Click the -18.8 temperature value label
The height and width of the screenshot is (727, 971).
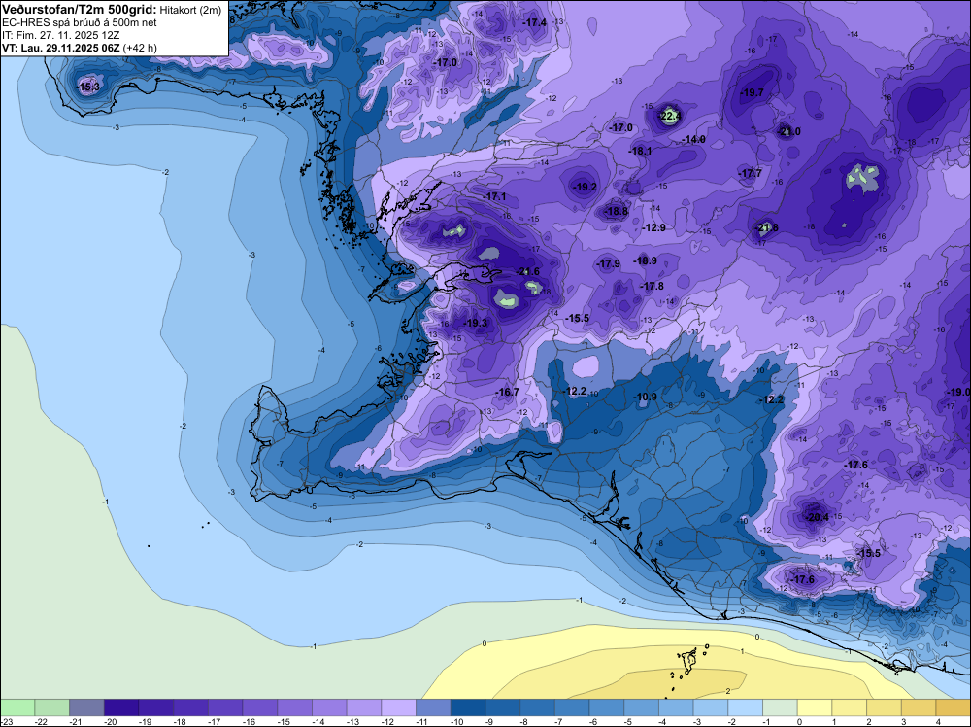click(617, 212)
